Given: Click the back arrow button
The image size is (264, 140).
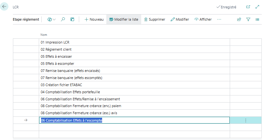Looking at the screenshot, I should tap(5, 6).
